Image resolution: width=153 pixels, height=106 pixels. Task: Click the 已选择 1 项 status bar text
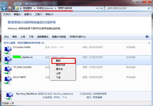tap(8, 103)
